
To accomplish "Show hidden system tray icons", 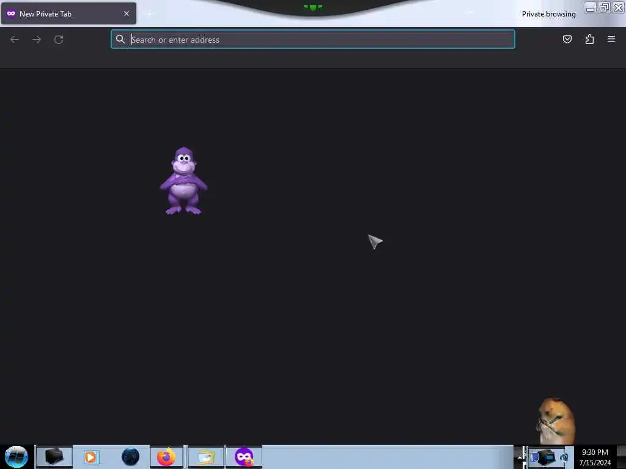I will click(520, 457).
